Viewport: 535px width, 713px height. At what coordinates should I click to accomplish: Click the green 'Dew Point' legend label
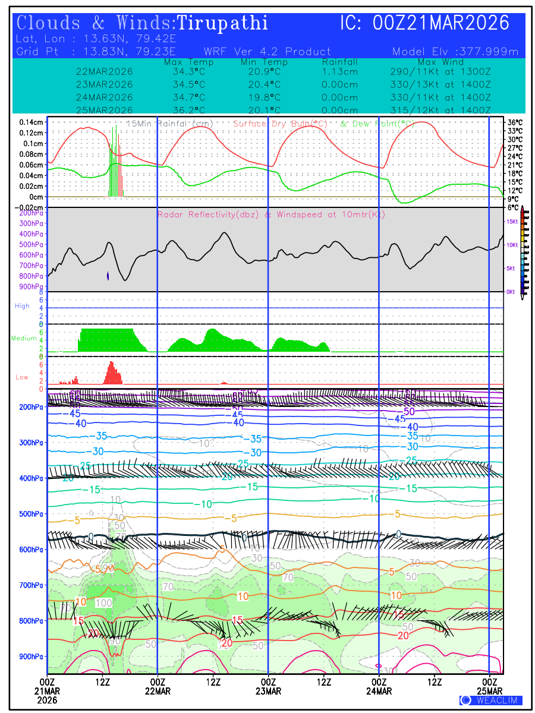pyautogui.click(x=377, y=124)
